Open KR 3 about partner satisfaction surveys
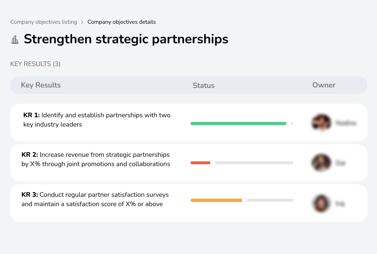 coord(95,199)
